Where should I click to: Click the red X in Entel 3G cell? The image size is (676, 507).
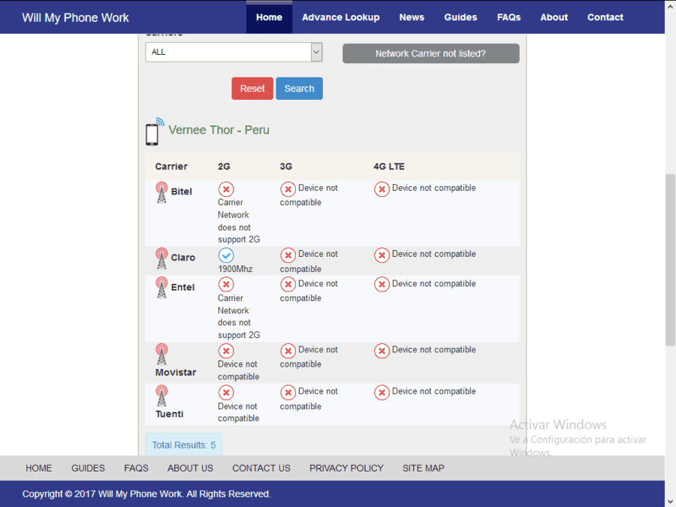(288, 285)
